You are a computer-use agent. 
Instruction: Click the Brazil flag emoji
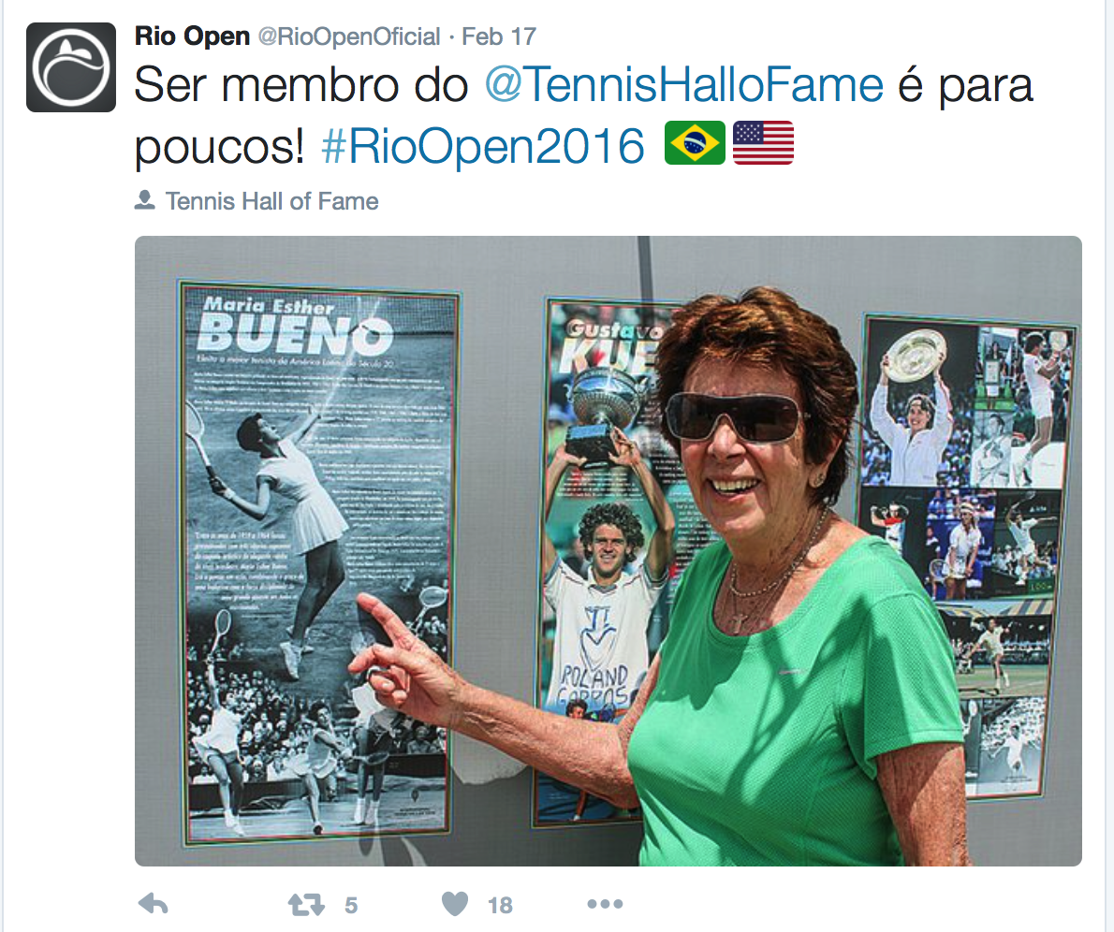695,143
